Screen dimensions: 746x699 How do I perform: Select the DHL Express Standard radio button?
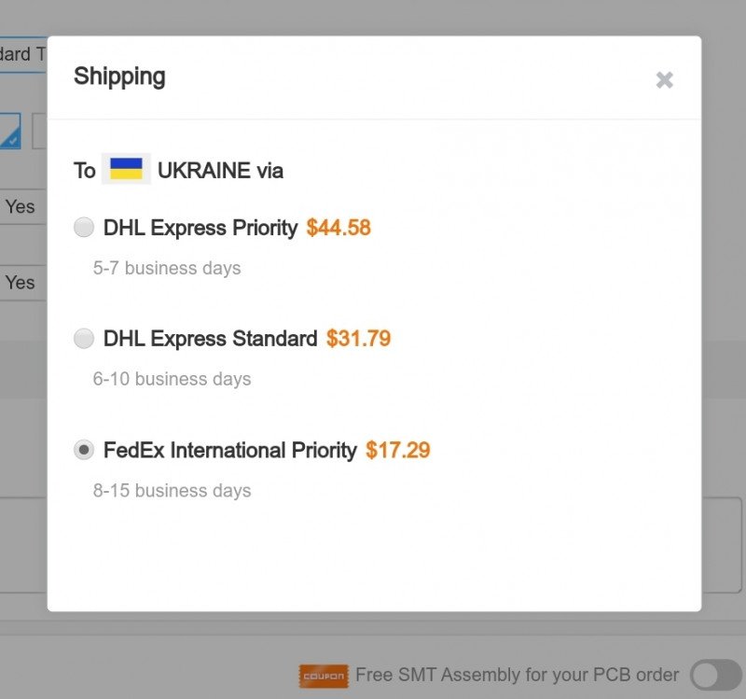coord(84,338)
